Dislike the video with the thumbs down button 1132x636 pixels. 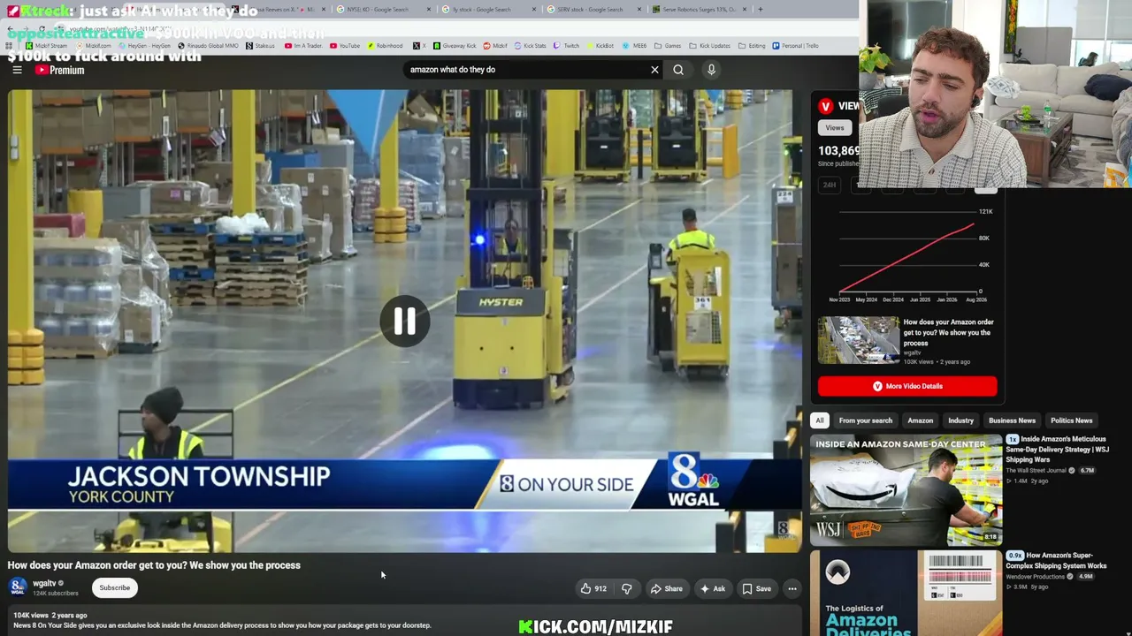click(627, 588)
